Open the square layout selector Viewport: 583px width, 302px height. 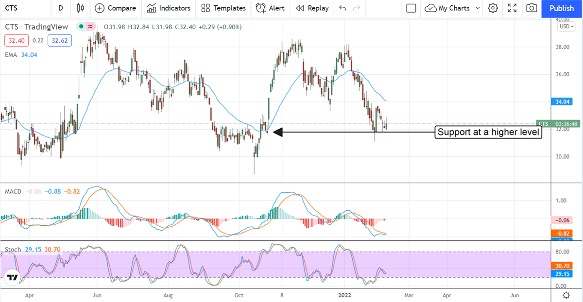coord(411,8)
